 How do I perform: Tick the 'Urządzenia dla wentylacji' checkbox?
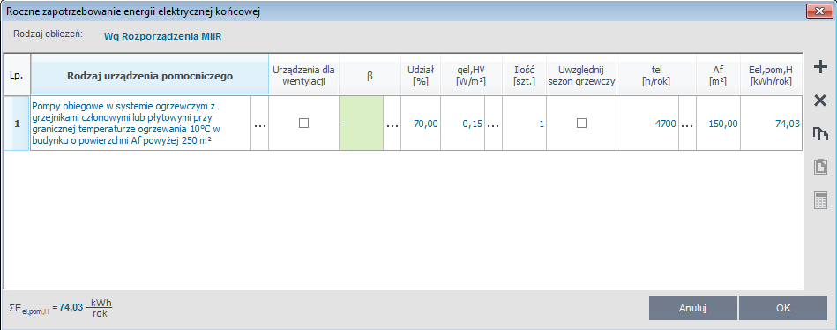pos(303,124)
